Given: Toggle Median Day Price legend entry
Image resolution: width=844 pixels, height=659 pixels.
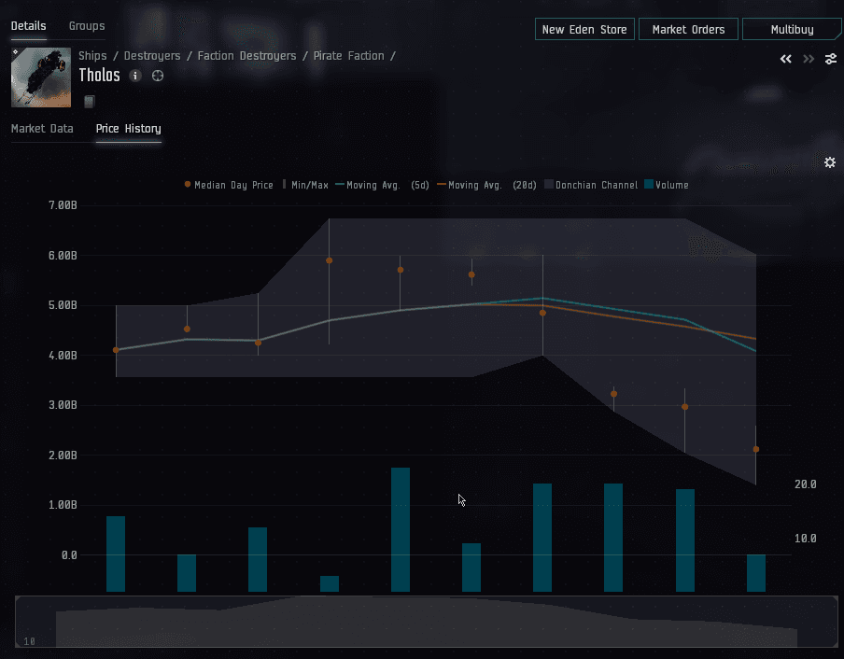Looking at the screenshot, I should tap(229, 185).
